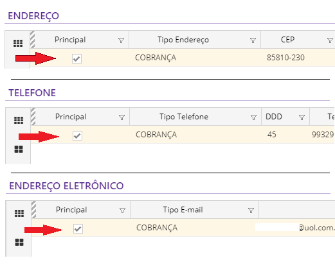This screenshot has width=335, height=265.
Task: Click the four-square tile icon in Endereço Eletrônico panel
Action: point(19,242)
